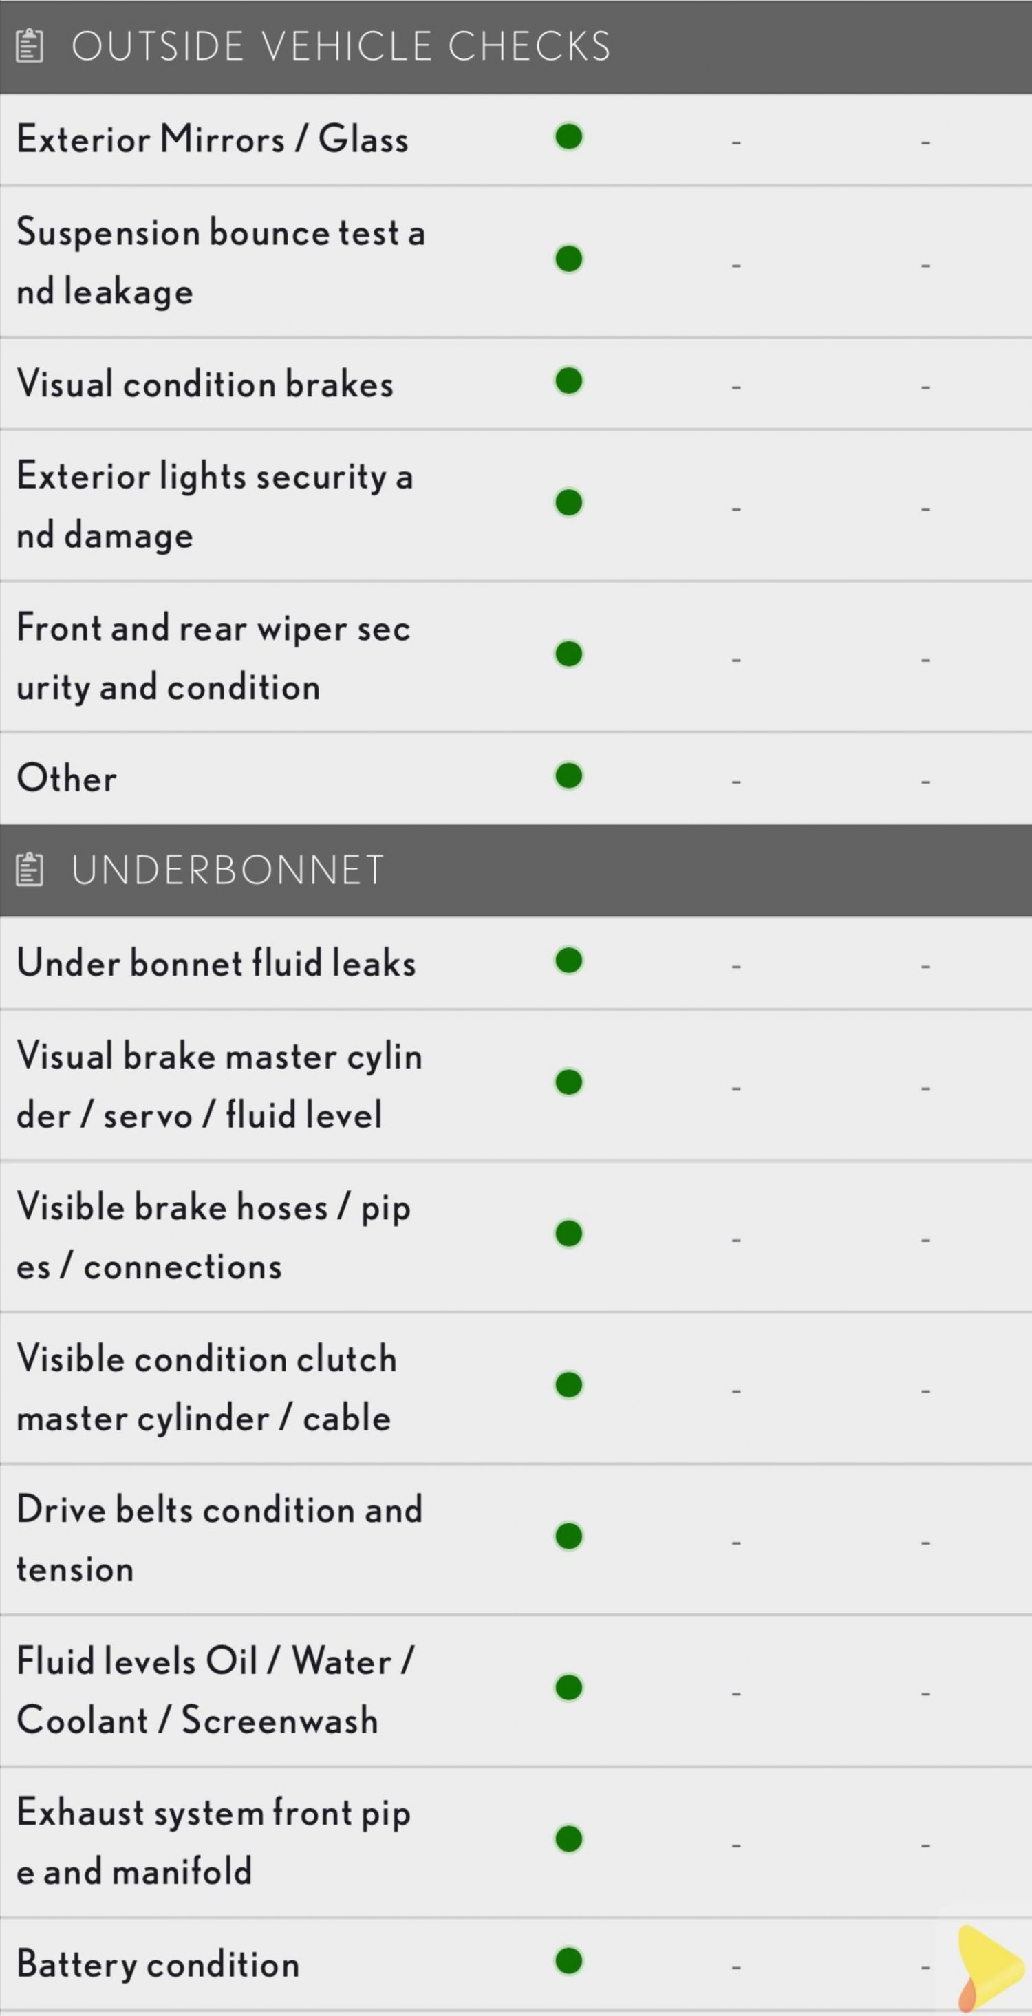Select green indicator for Suspension bounce test
Viewport: 1032px width, 2016px height.
tap(569, 259)
